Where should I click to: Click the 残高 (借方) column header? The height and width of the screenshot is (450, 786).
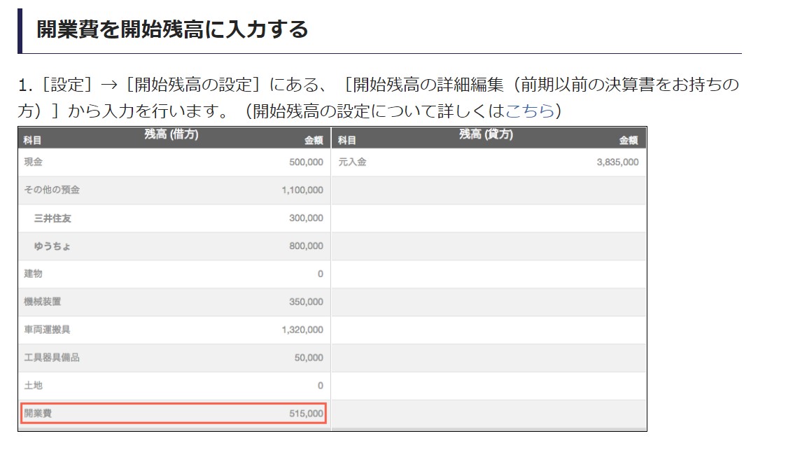tap(171, 135)
